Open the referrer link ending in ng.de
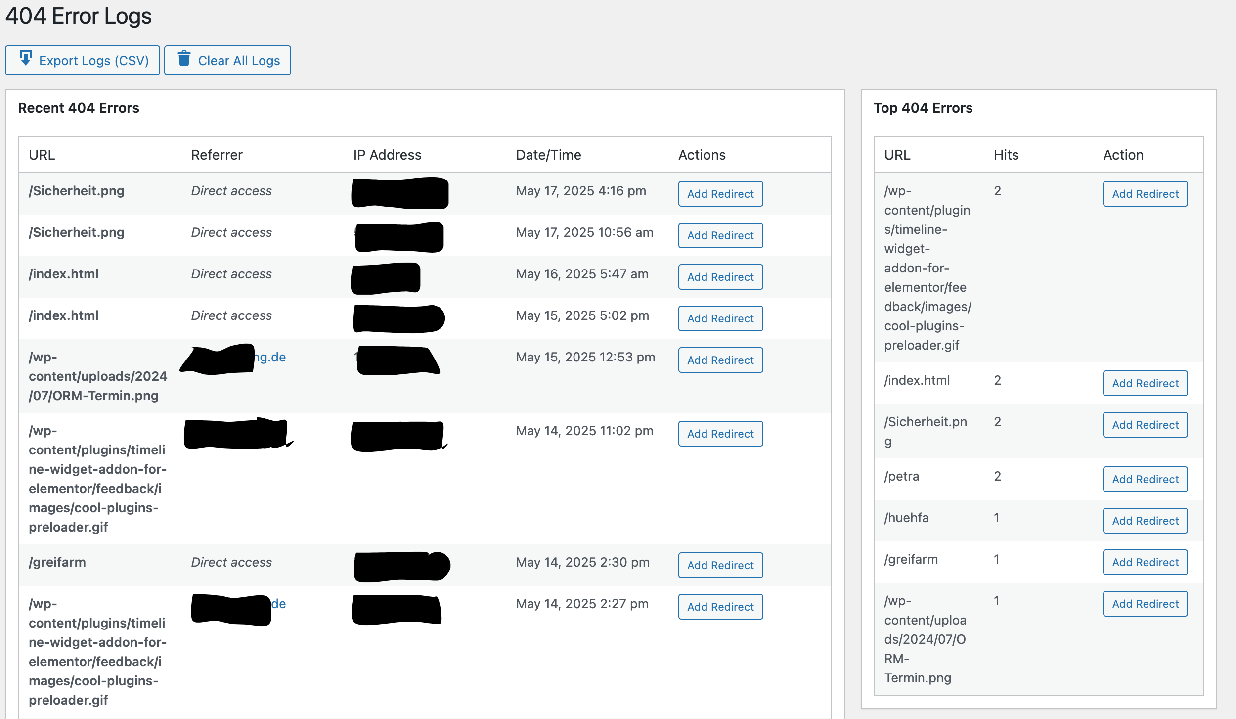This screenshot has height=719, width=1236. coord(270,357)
